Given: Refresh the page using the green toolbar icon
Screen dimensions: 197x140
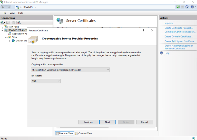Looking at the screenshot, I should [x=178, y=7].
